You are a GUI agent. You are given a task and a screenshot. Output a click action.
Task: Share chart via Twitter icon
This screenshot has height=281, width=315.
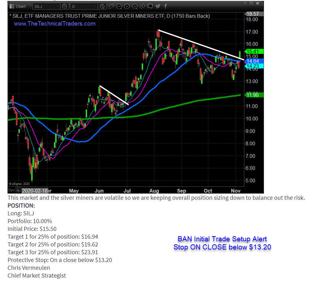coord(158,6)
